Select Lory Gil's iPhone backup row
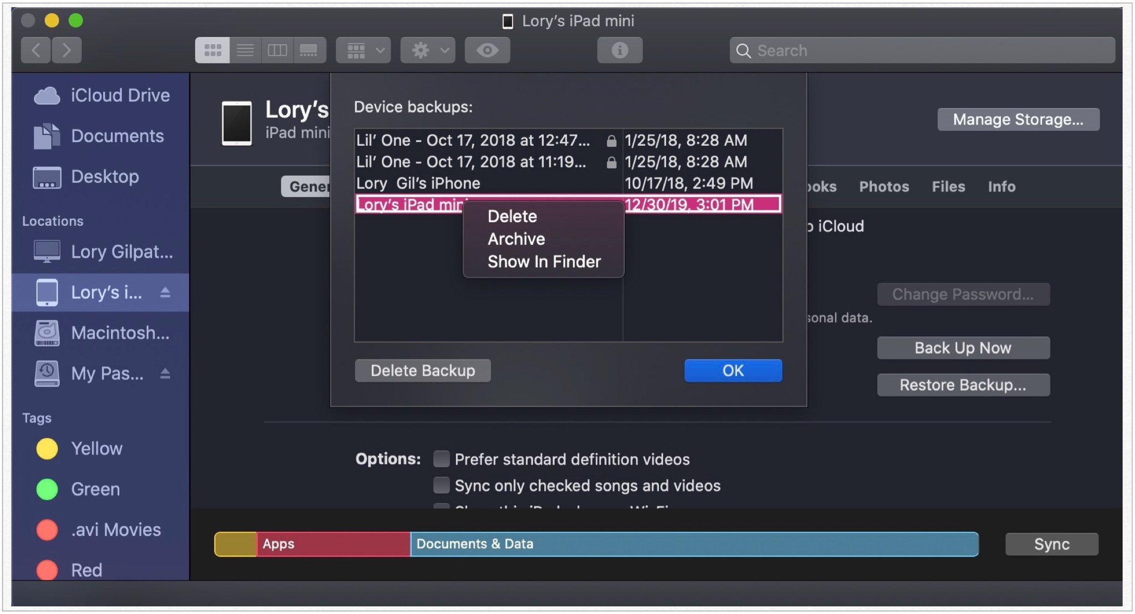Screen dimensions: 1135x614 coord(569,183)
